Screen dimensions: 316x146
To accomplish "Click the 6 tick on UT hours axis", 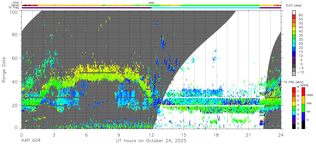I will (x=86, y=135).
